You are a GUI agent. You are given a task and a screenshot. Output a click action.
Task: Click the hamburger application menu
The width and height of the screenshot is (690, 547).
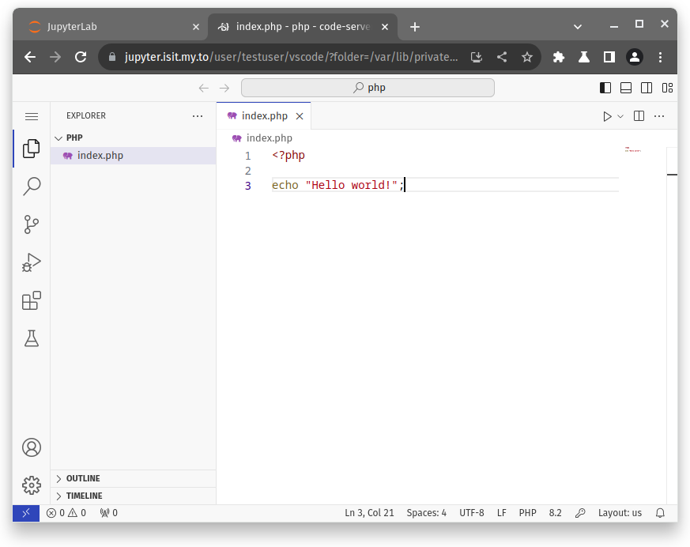32,116
